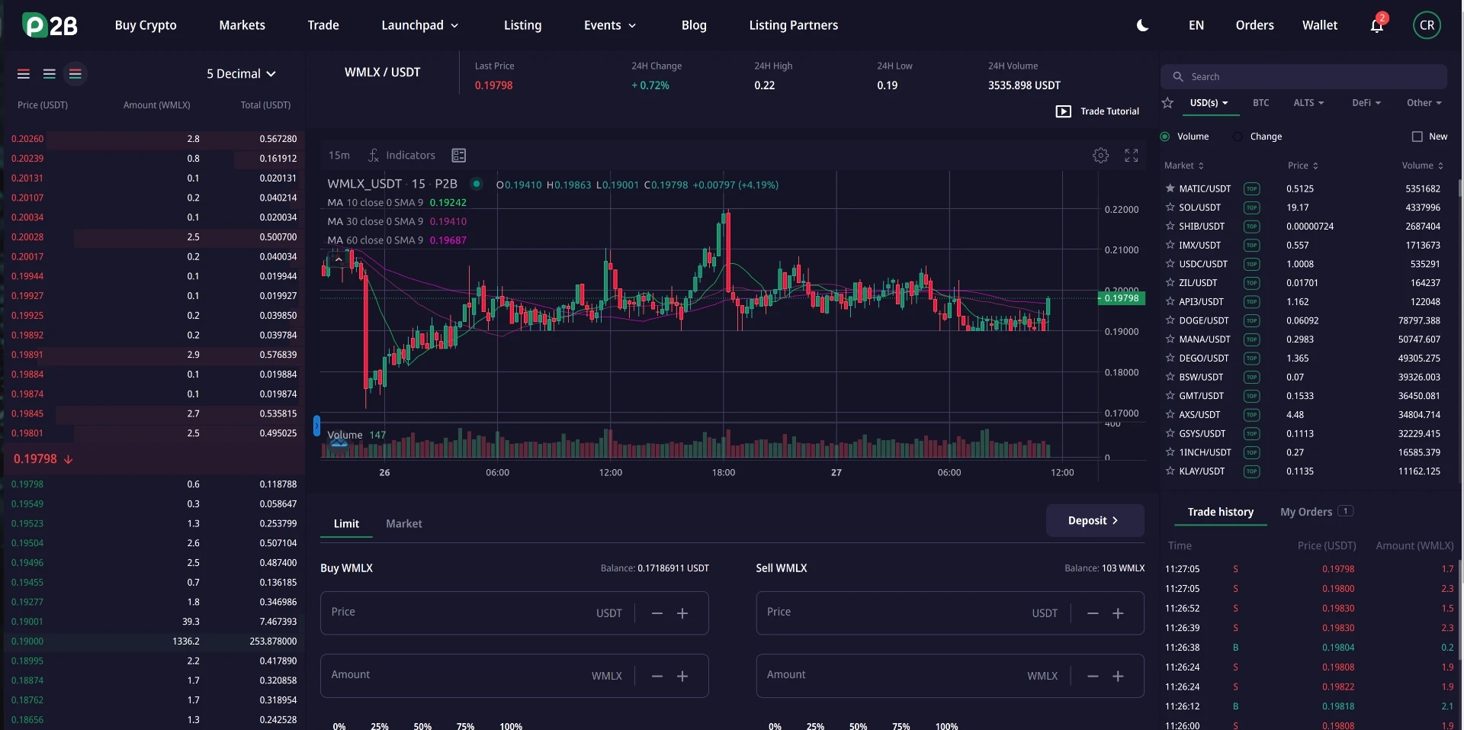
Task: Show third order book layout icon
Action: click(x=75, y=74)
